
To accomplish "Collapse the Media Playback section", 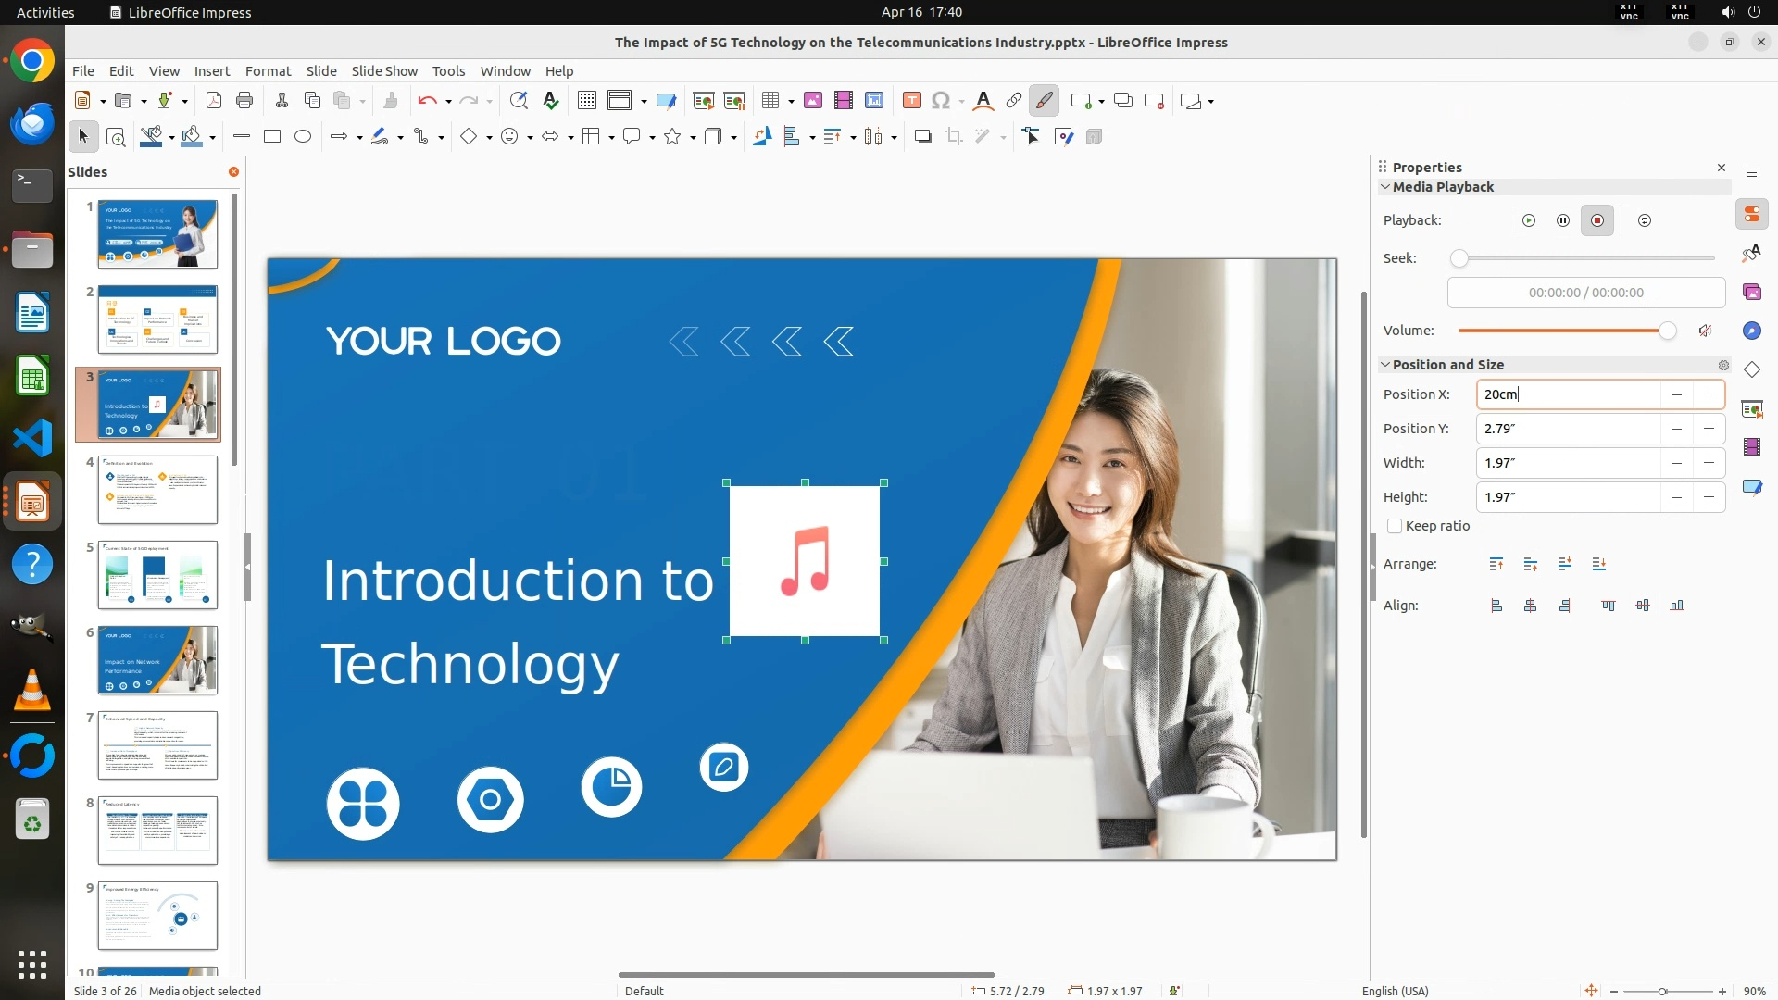I will [1385, 187].
